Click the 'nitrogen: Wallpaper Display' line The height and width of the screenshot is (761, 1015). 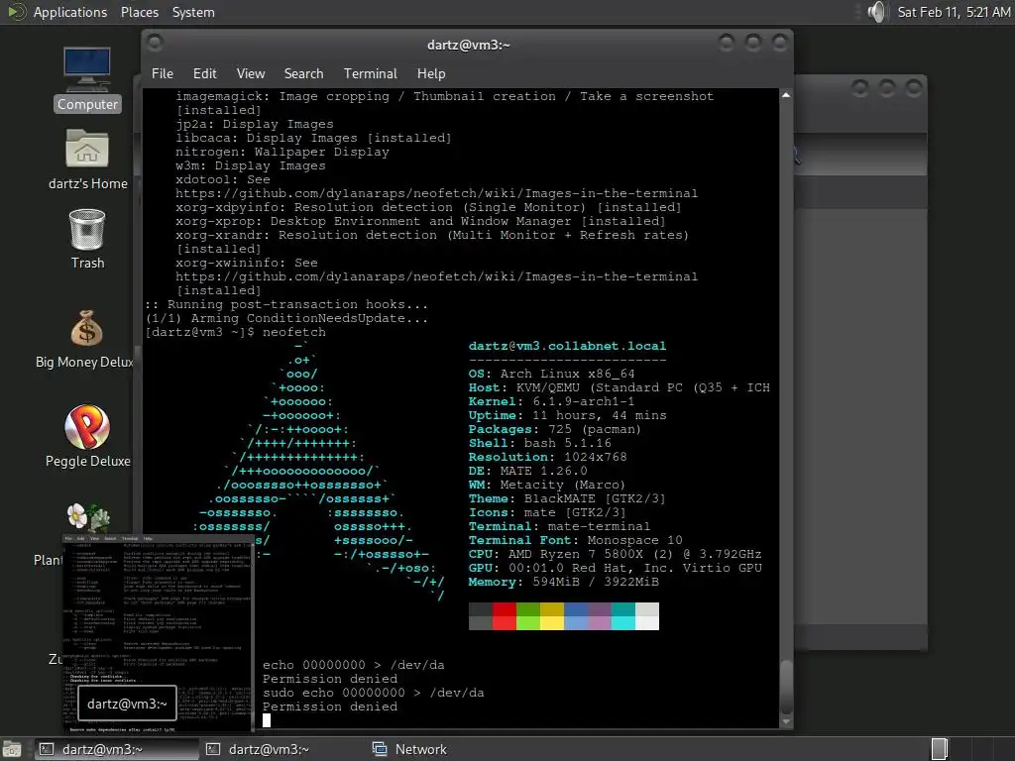point(282,152)
